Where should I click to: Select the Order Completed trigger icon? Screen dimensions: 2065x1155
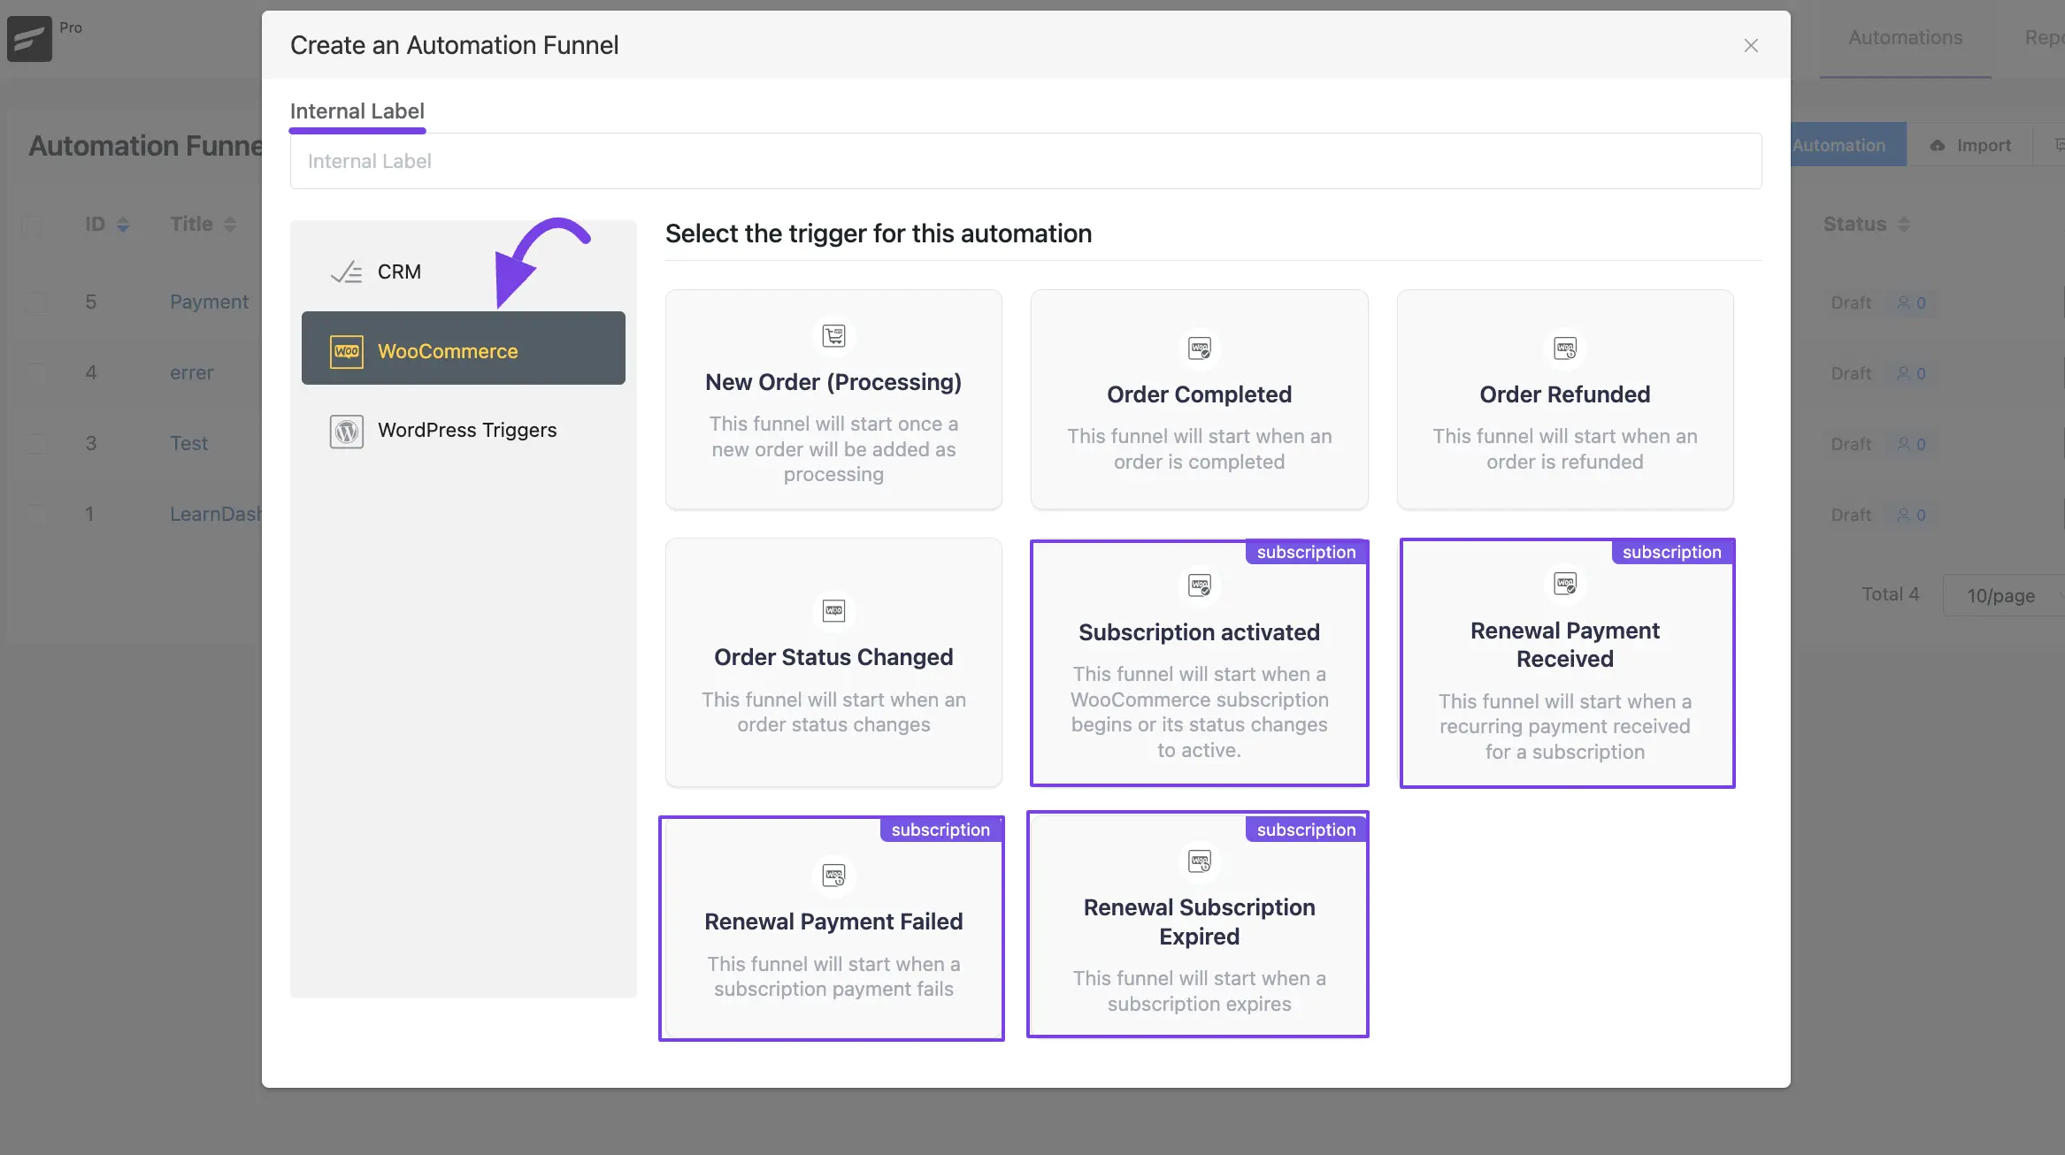click(1200, 348)
